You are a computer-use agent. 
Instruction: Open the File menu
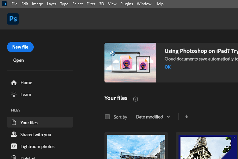[x=15, y=4]
